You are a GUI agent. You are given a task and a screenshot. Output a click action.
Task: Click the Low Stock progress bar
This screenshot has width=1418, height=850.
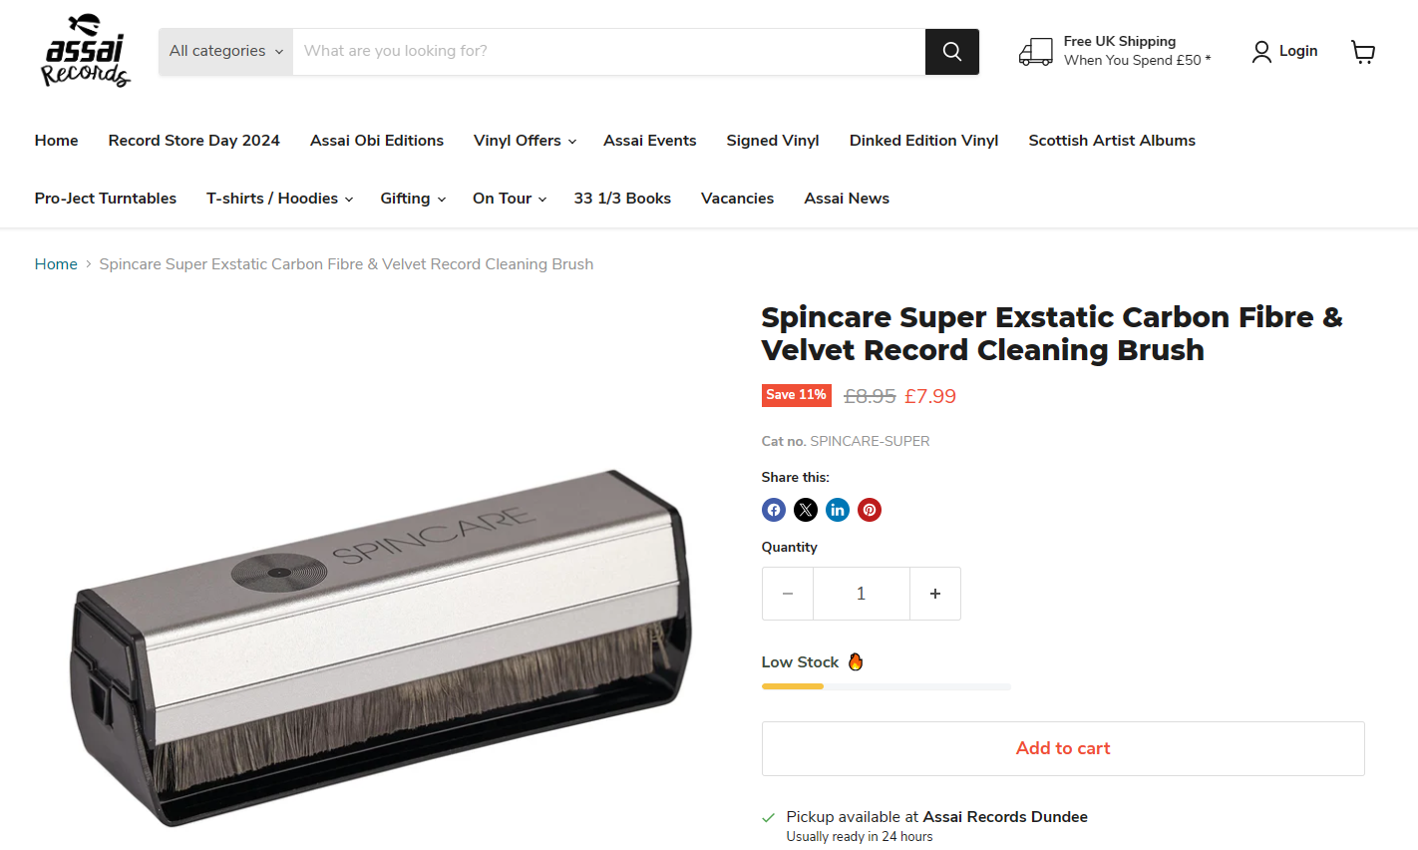[886, 686]
